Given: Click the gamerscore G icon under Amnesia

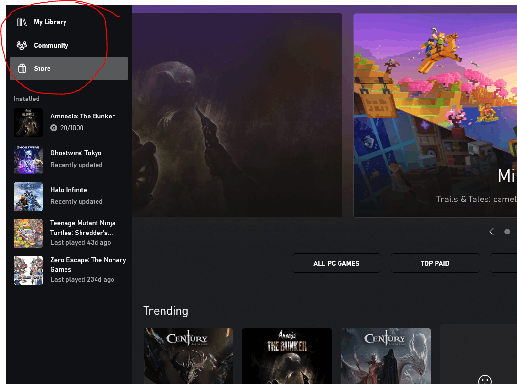Looking at the screenshot, I should point(54,128).
